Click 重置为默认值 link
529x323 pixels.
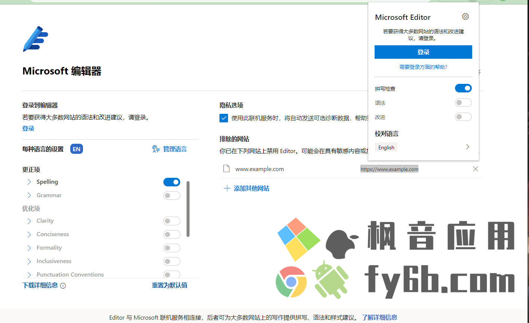coord(170,285)
